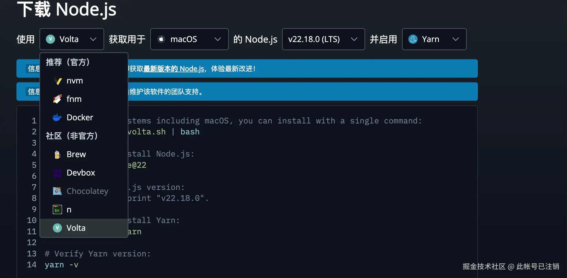Image resolution: width=567 pixels, height=278 pixels.
Task: Click the highlighted Volta menu entry
Action: (76, 228)
